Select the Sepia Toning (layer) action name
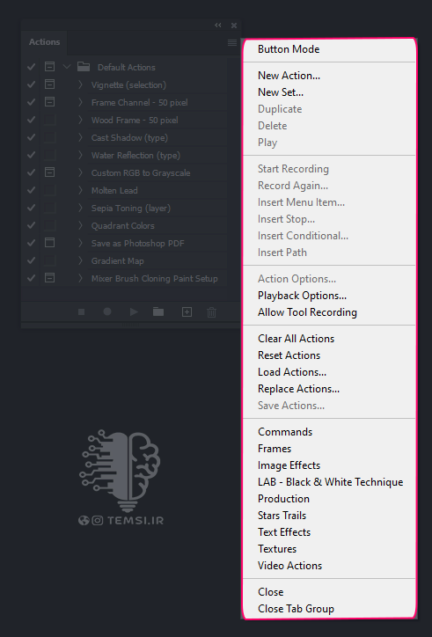The image size is (432, 637). [131, 208]
